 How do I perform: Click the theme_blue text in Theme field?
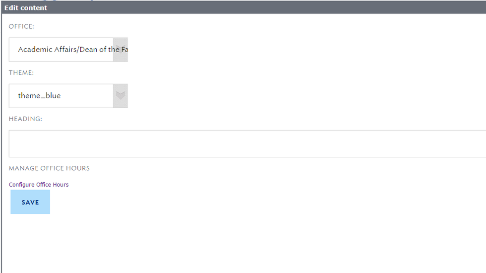pyautogui.click(x=39, y=95)
